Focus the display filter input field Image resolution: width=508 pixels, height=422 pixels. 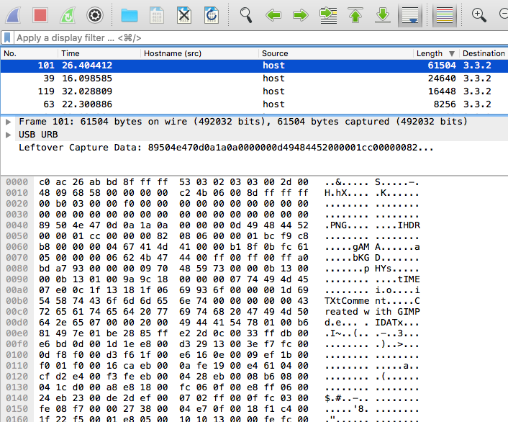click(260, 37)
